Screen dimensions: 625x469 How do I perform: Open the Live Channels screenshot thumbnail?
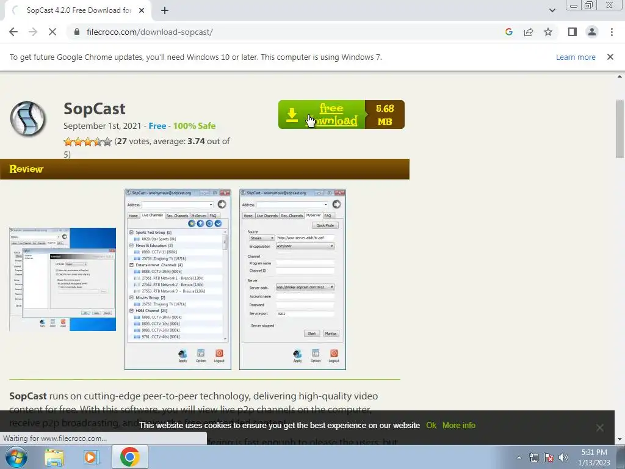(178, 279)
